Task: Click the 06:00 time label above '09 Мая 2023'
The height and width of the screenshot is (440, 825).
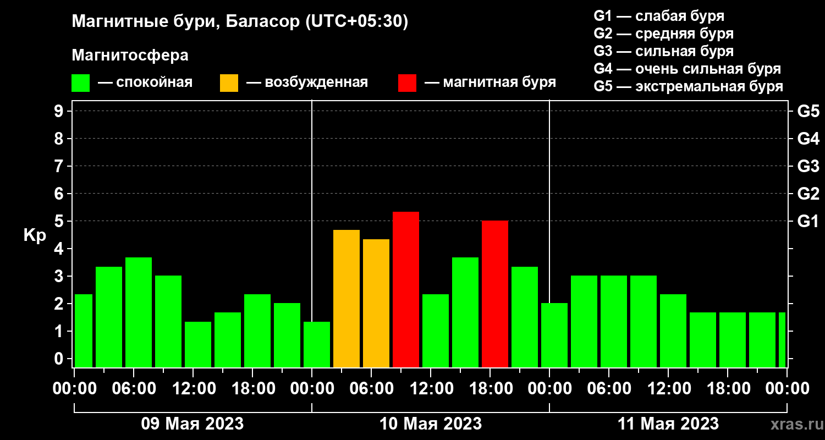Action: (x=134, y=389)
